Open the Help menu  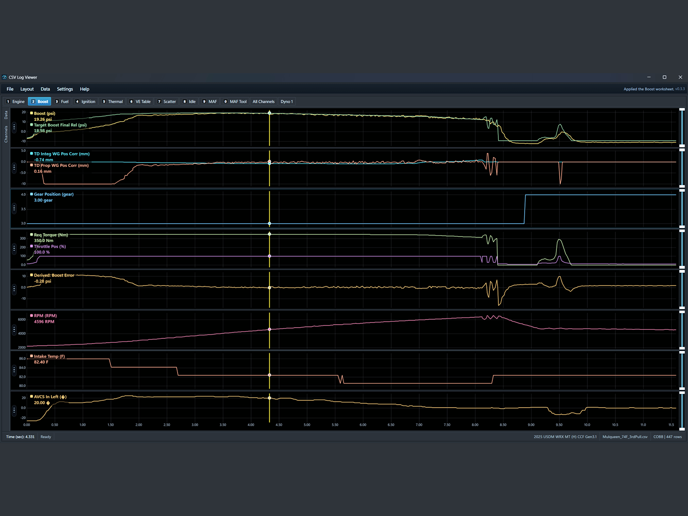coord(85,89)
